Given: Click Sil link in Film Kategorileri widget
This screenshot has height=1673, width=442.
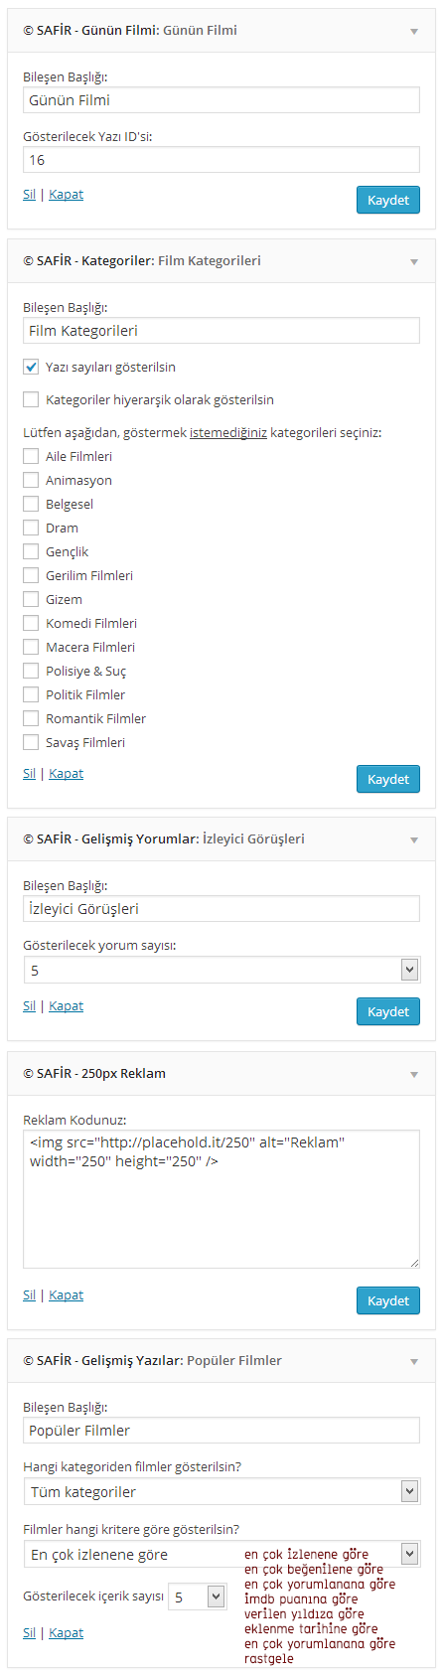Looking at the screenshot, I should (x=30, y=773).
